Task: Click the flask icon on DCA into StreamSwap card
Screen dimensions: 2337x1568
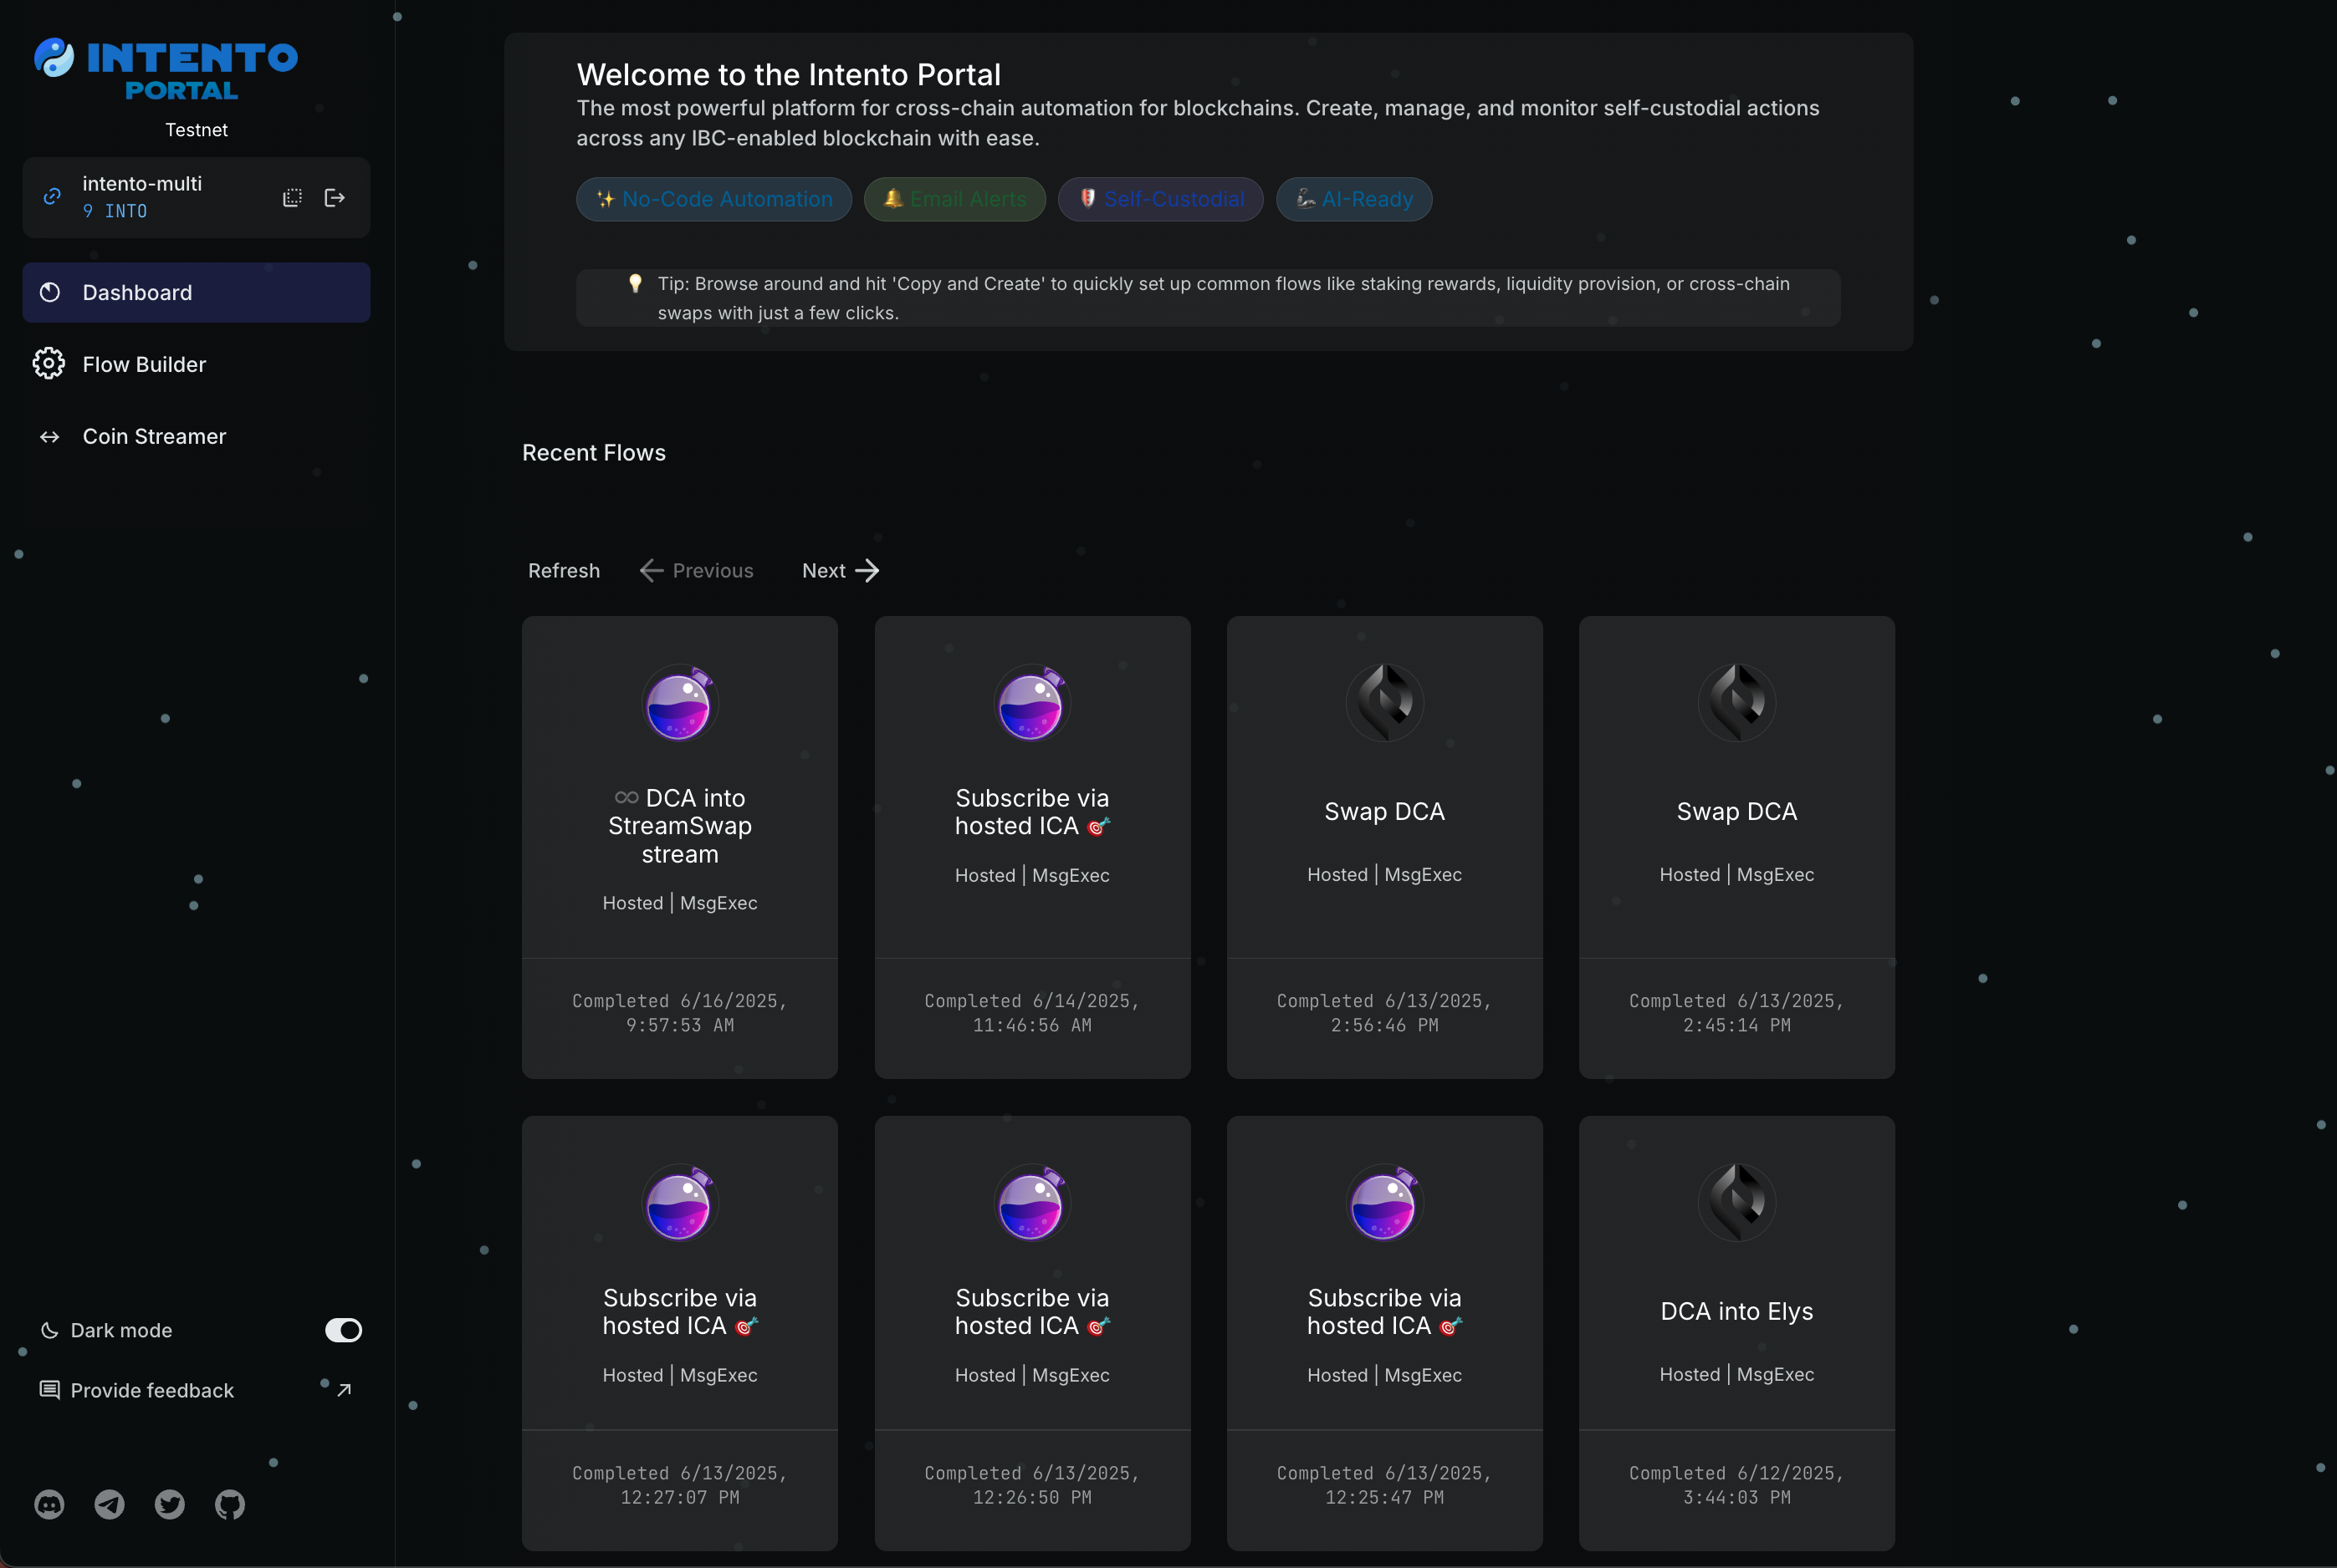Action: (680, 703)
